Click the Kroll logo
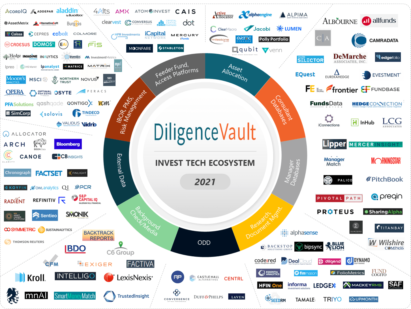This screenshot has height=309, width=411. 30,278
